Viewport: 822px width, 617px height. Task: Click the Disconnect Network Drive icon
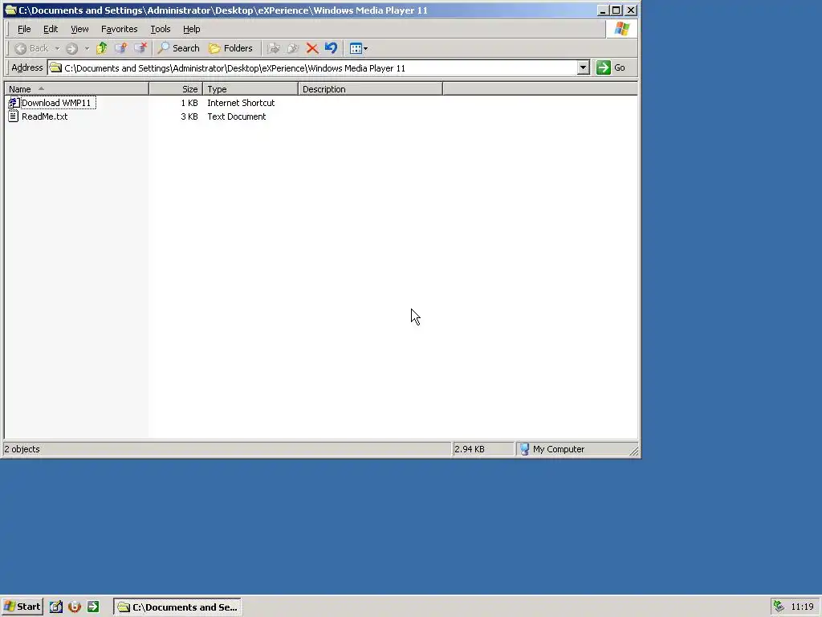tap(140, 48)
